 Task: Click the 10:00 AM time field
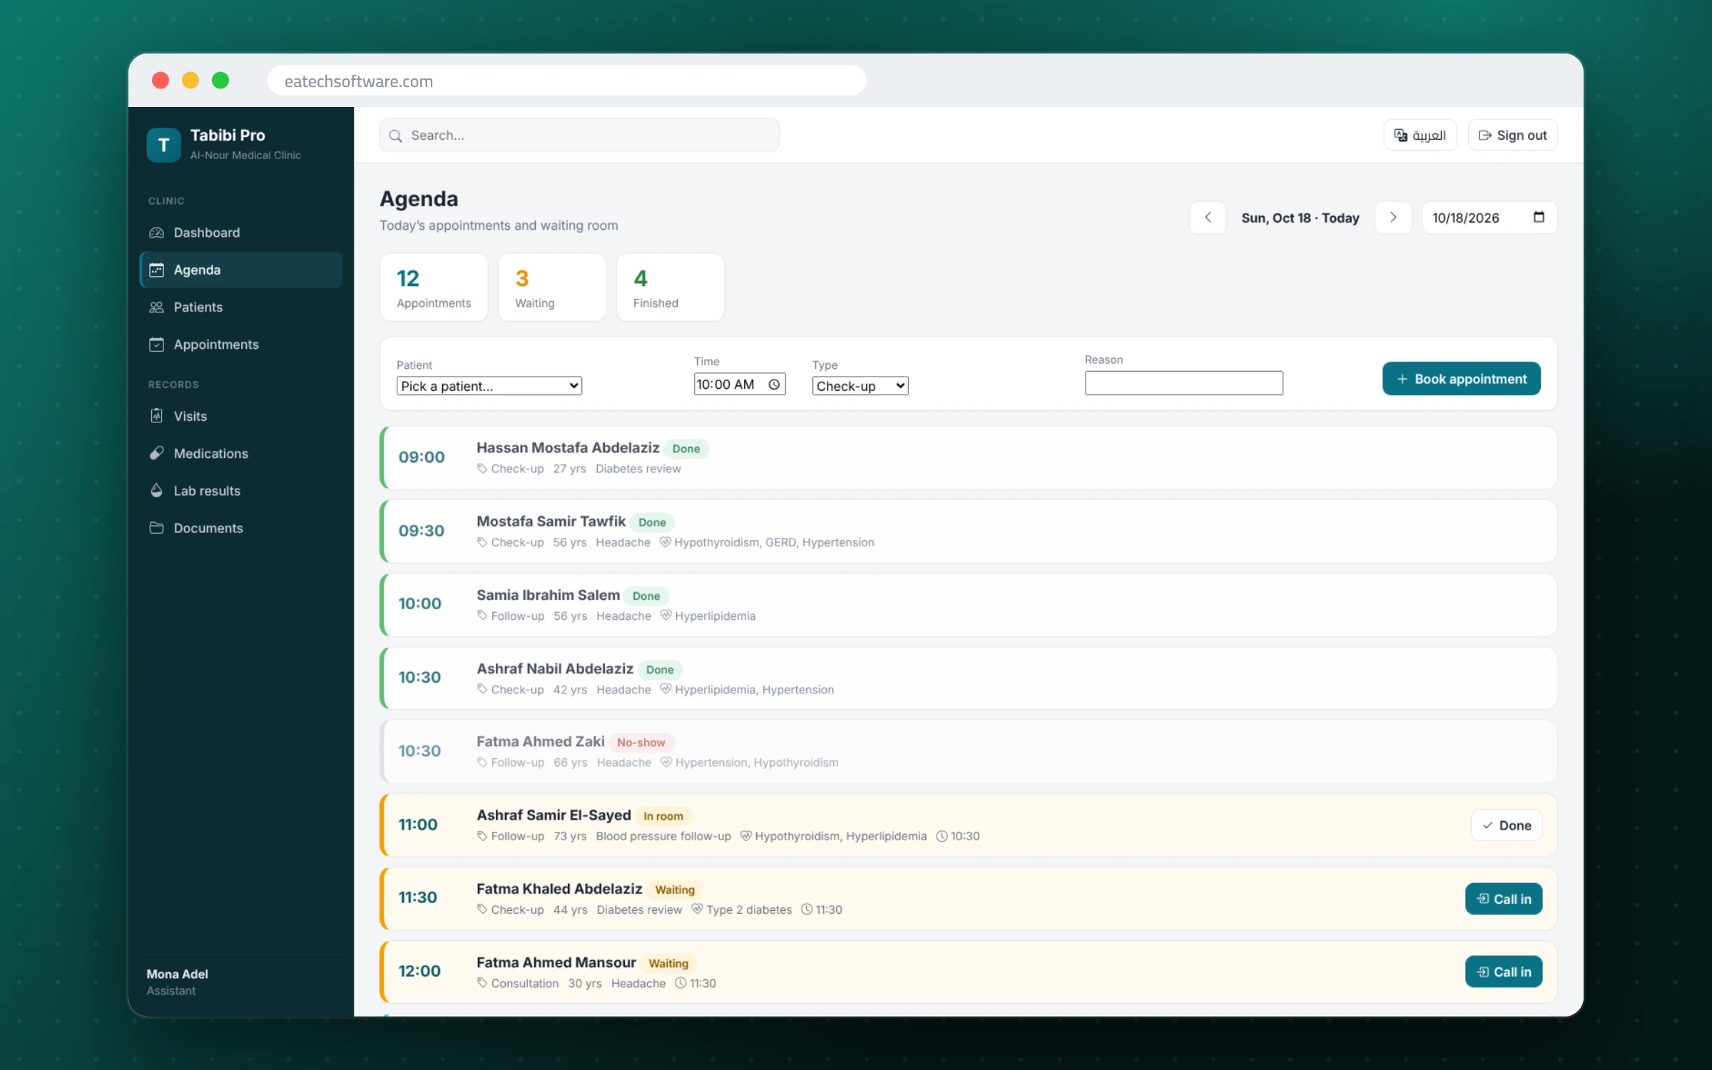tap(740, 384)
